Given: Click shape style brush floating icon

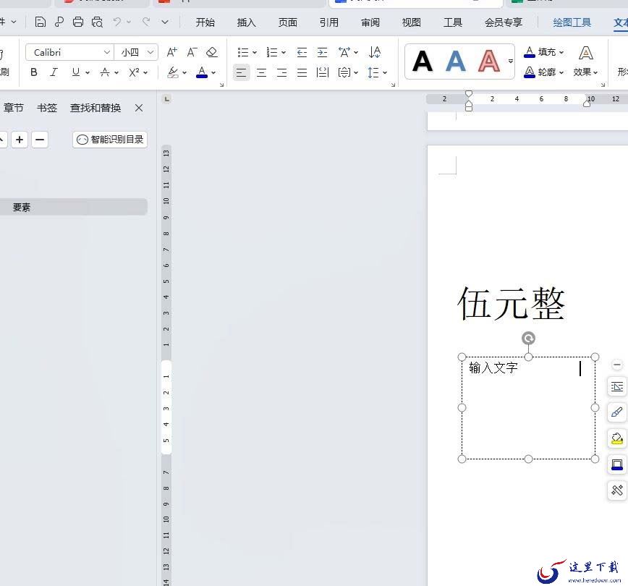Looking at the screenshot, I should click(x=616, y=412).
